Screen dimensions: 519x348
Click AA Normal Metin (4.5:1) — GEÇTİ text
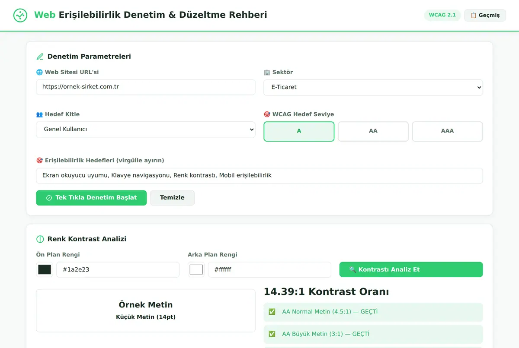(330, 312)
